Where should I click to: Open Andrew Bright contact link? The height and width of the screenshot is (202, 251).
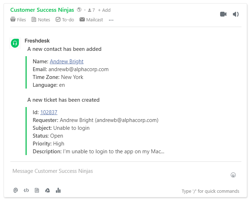[67, 62]
